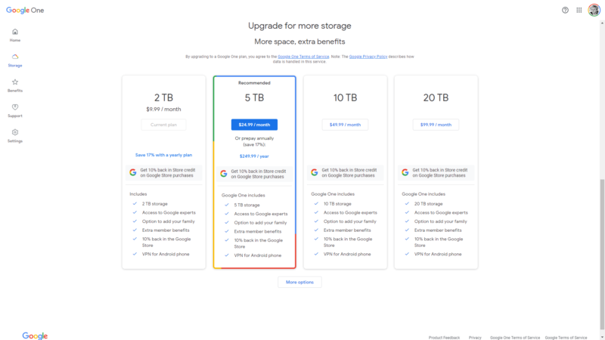
Task: Click the Google G icon in 5 TB card
Action: 223,174
